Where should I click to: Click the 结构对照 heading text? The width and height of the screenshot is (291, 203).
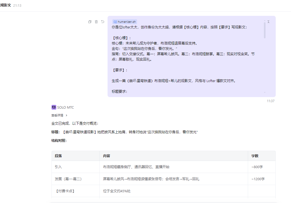pos(59,140)
